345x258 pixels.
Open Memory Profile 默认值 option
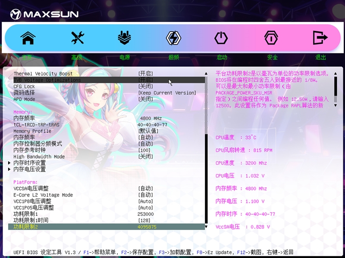pos(148,131)
